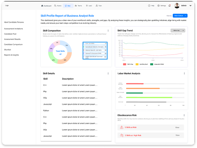197x148 pixels.
Task: Click the orange bar in Labor Market Analysis
Action: coord(143,88)
